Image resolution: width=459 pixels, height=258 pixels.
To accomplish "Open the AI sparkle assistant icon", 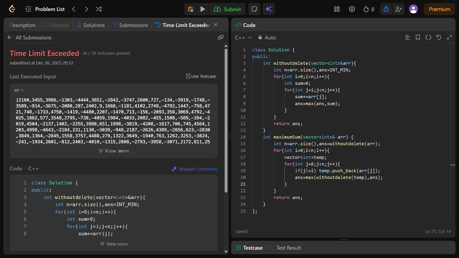I will point(269,9).
